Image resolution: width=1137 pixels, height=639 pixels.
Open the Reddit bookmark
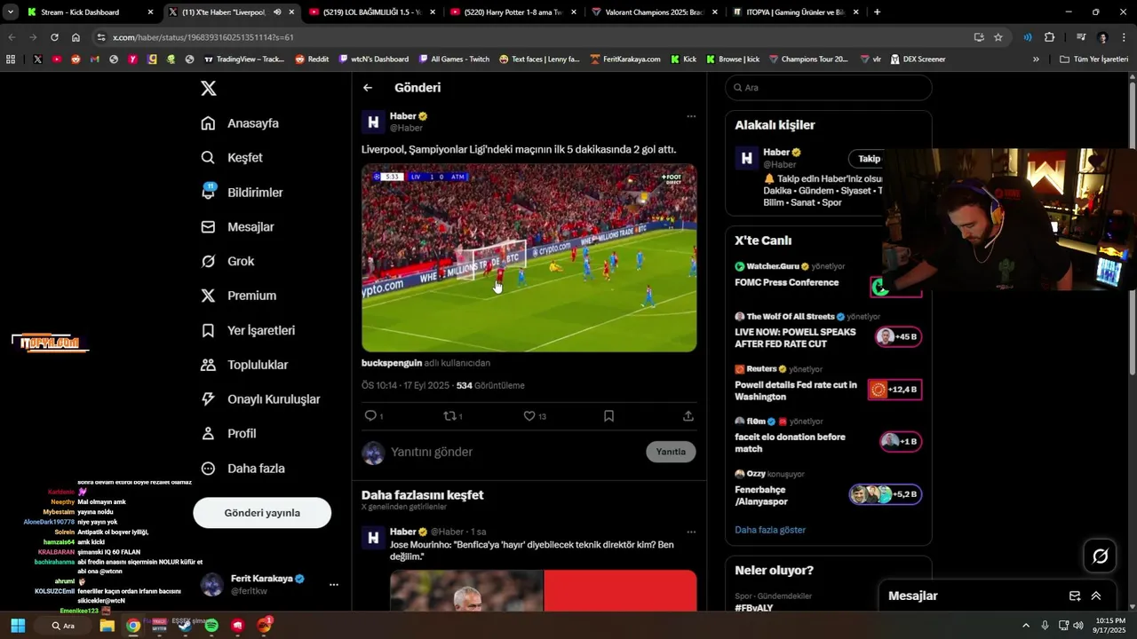312,59
